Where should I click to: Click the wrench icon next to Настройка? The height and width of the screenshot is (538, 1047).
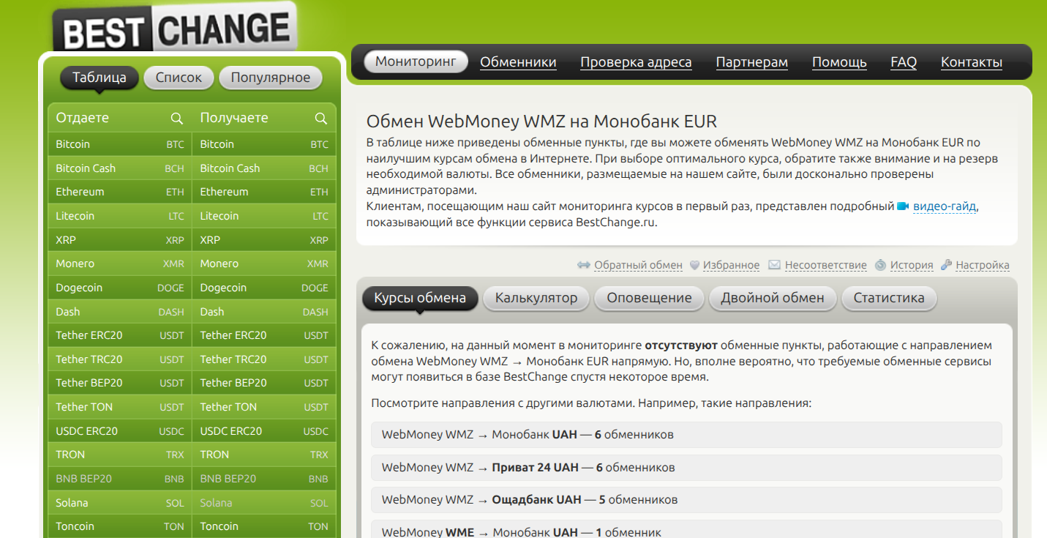[x=946, y=265]
